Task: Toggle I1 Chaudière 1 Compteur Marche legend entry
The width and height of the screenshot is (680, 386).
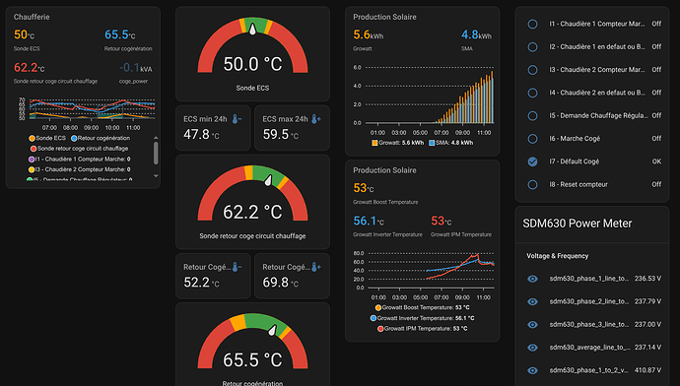Action: pos(80,159)
